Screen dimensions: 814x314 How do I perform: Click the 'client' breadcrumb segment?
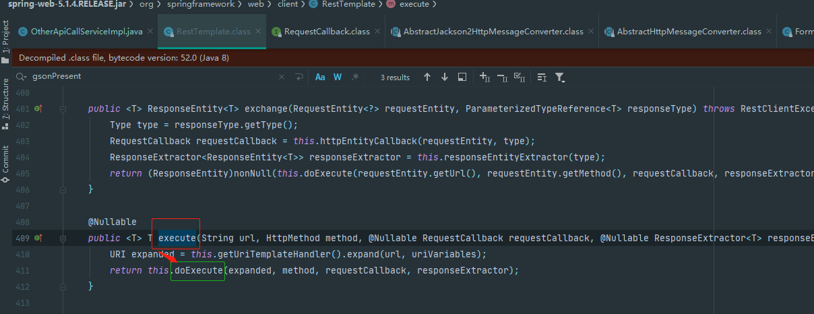(287, 5)
